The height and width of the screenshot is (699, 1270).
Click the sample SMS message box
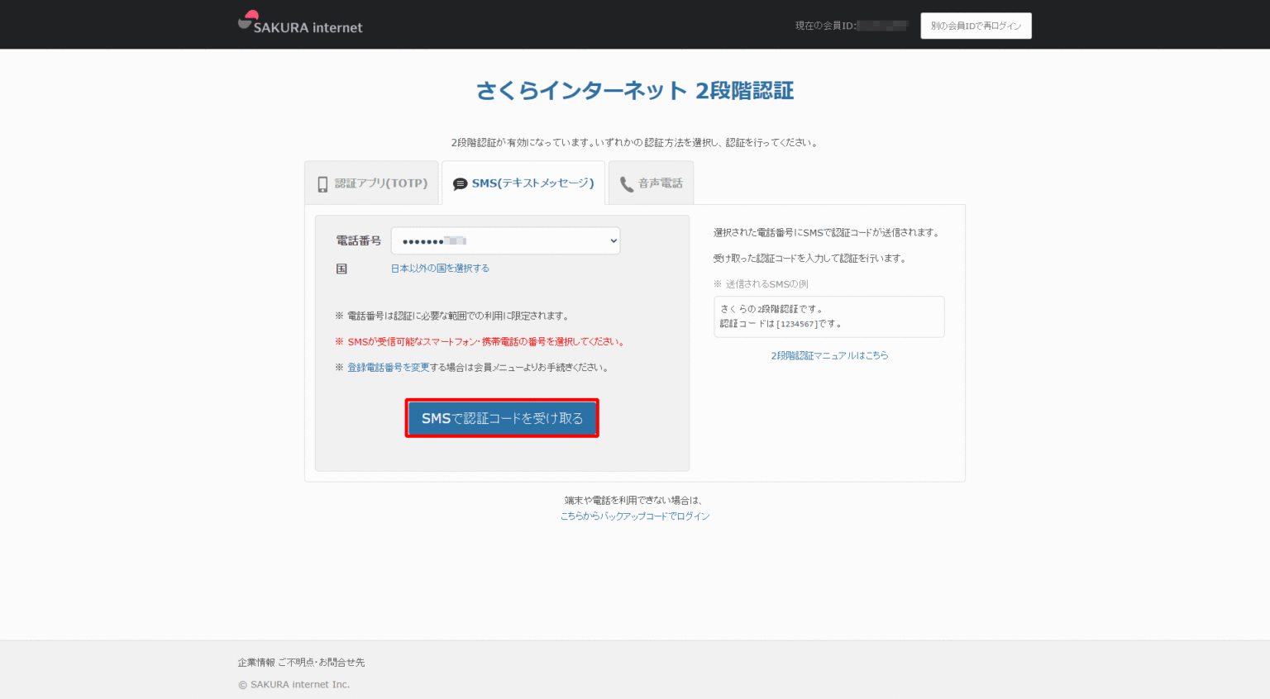pos(829,316)
